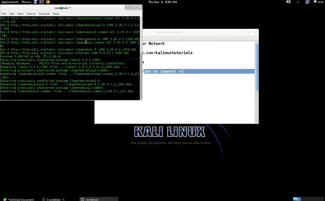
Task: Click the 'ur Network' line in document
Action: click(154, 44)
